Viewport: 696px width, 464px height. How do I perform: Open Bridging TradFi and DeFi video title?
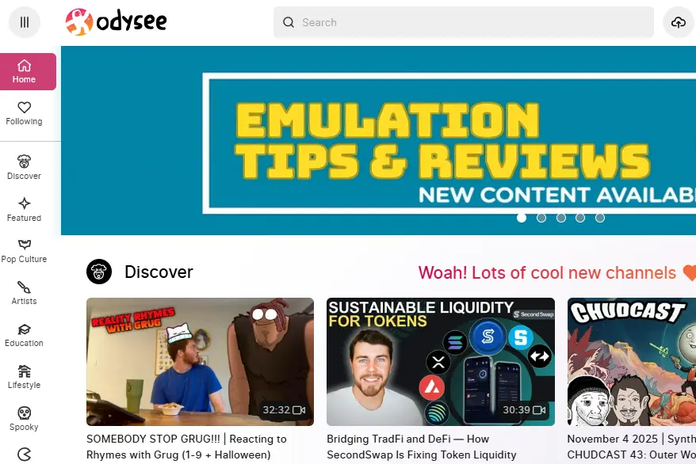[x=422, y=447]
